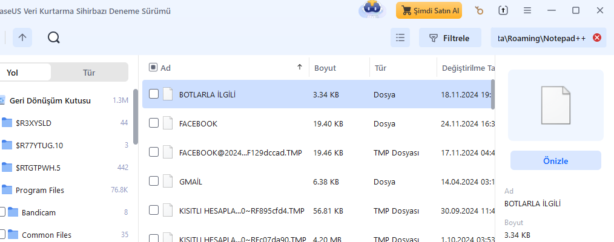Click file icon of BOTLARLA İLGİLİ row

(x=168, y=94)
